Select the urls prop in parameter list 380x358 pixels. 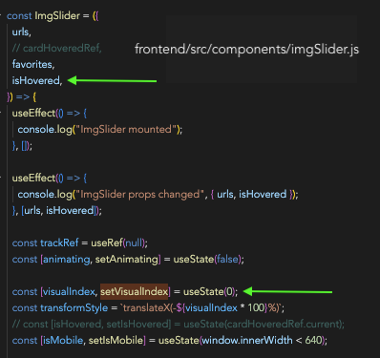[x=21, y=32]
